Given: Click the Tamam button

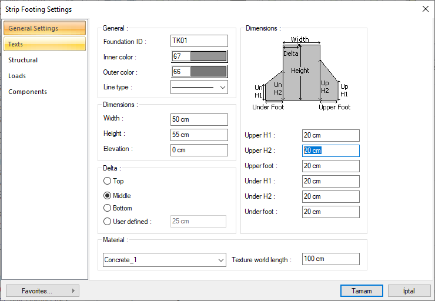Looking at the screenshot, I should (x=362, y=291).
